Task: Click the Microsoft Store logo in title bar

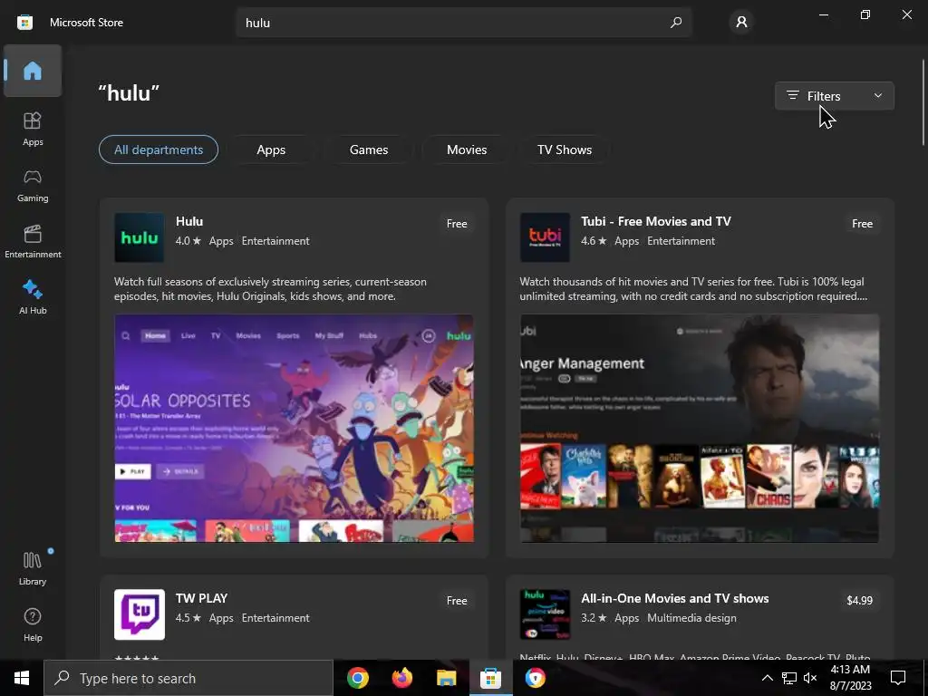Action: [x=24, y=23]
